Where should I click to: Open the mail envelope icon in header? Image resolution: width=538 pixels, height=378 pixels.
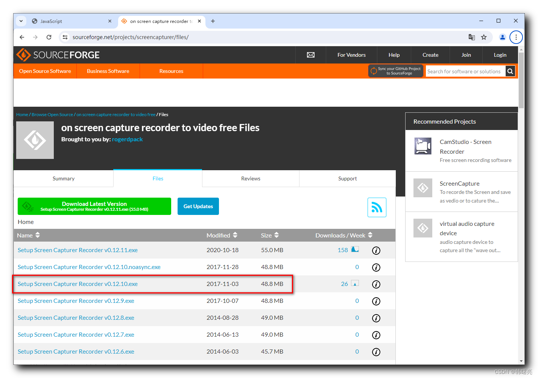(x=311, y=55)
